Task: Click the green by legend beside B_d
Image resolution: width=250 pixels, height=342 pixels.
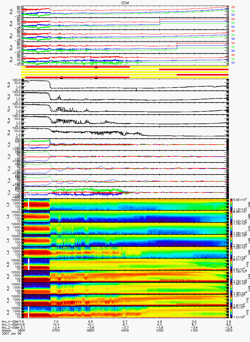Action: [233, 23]
